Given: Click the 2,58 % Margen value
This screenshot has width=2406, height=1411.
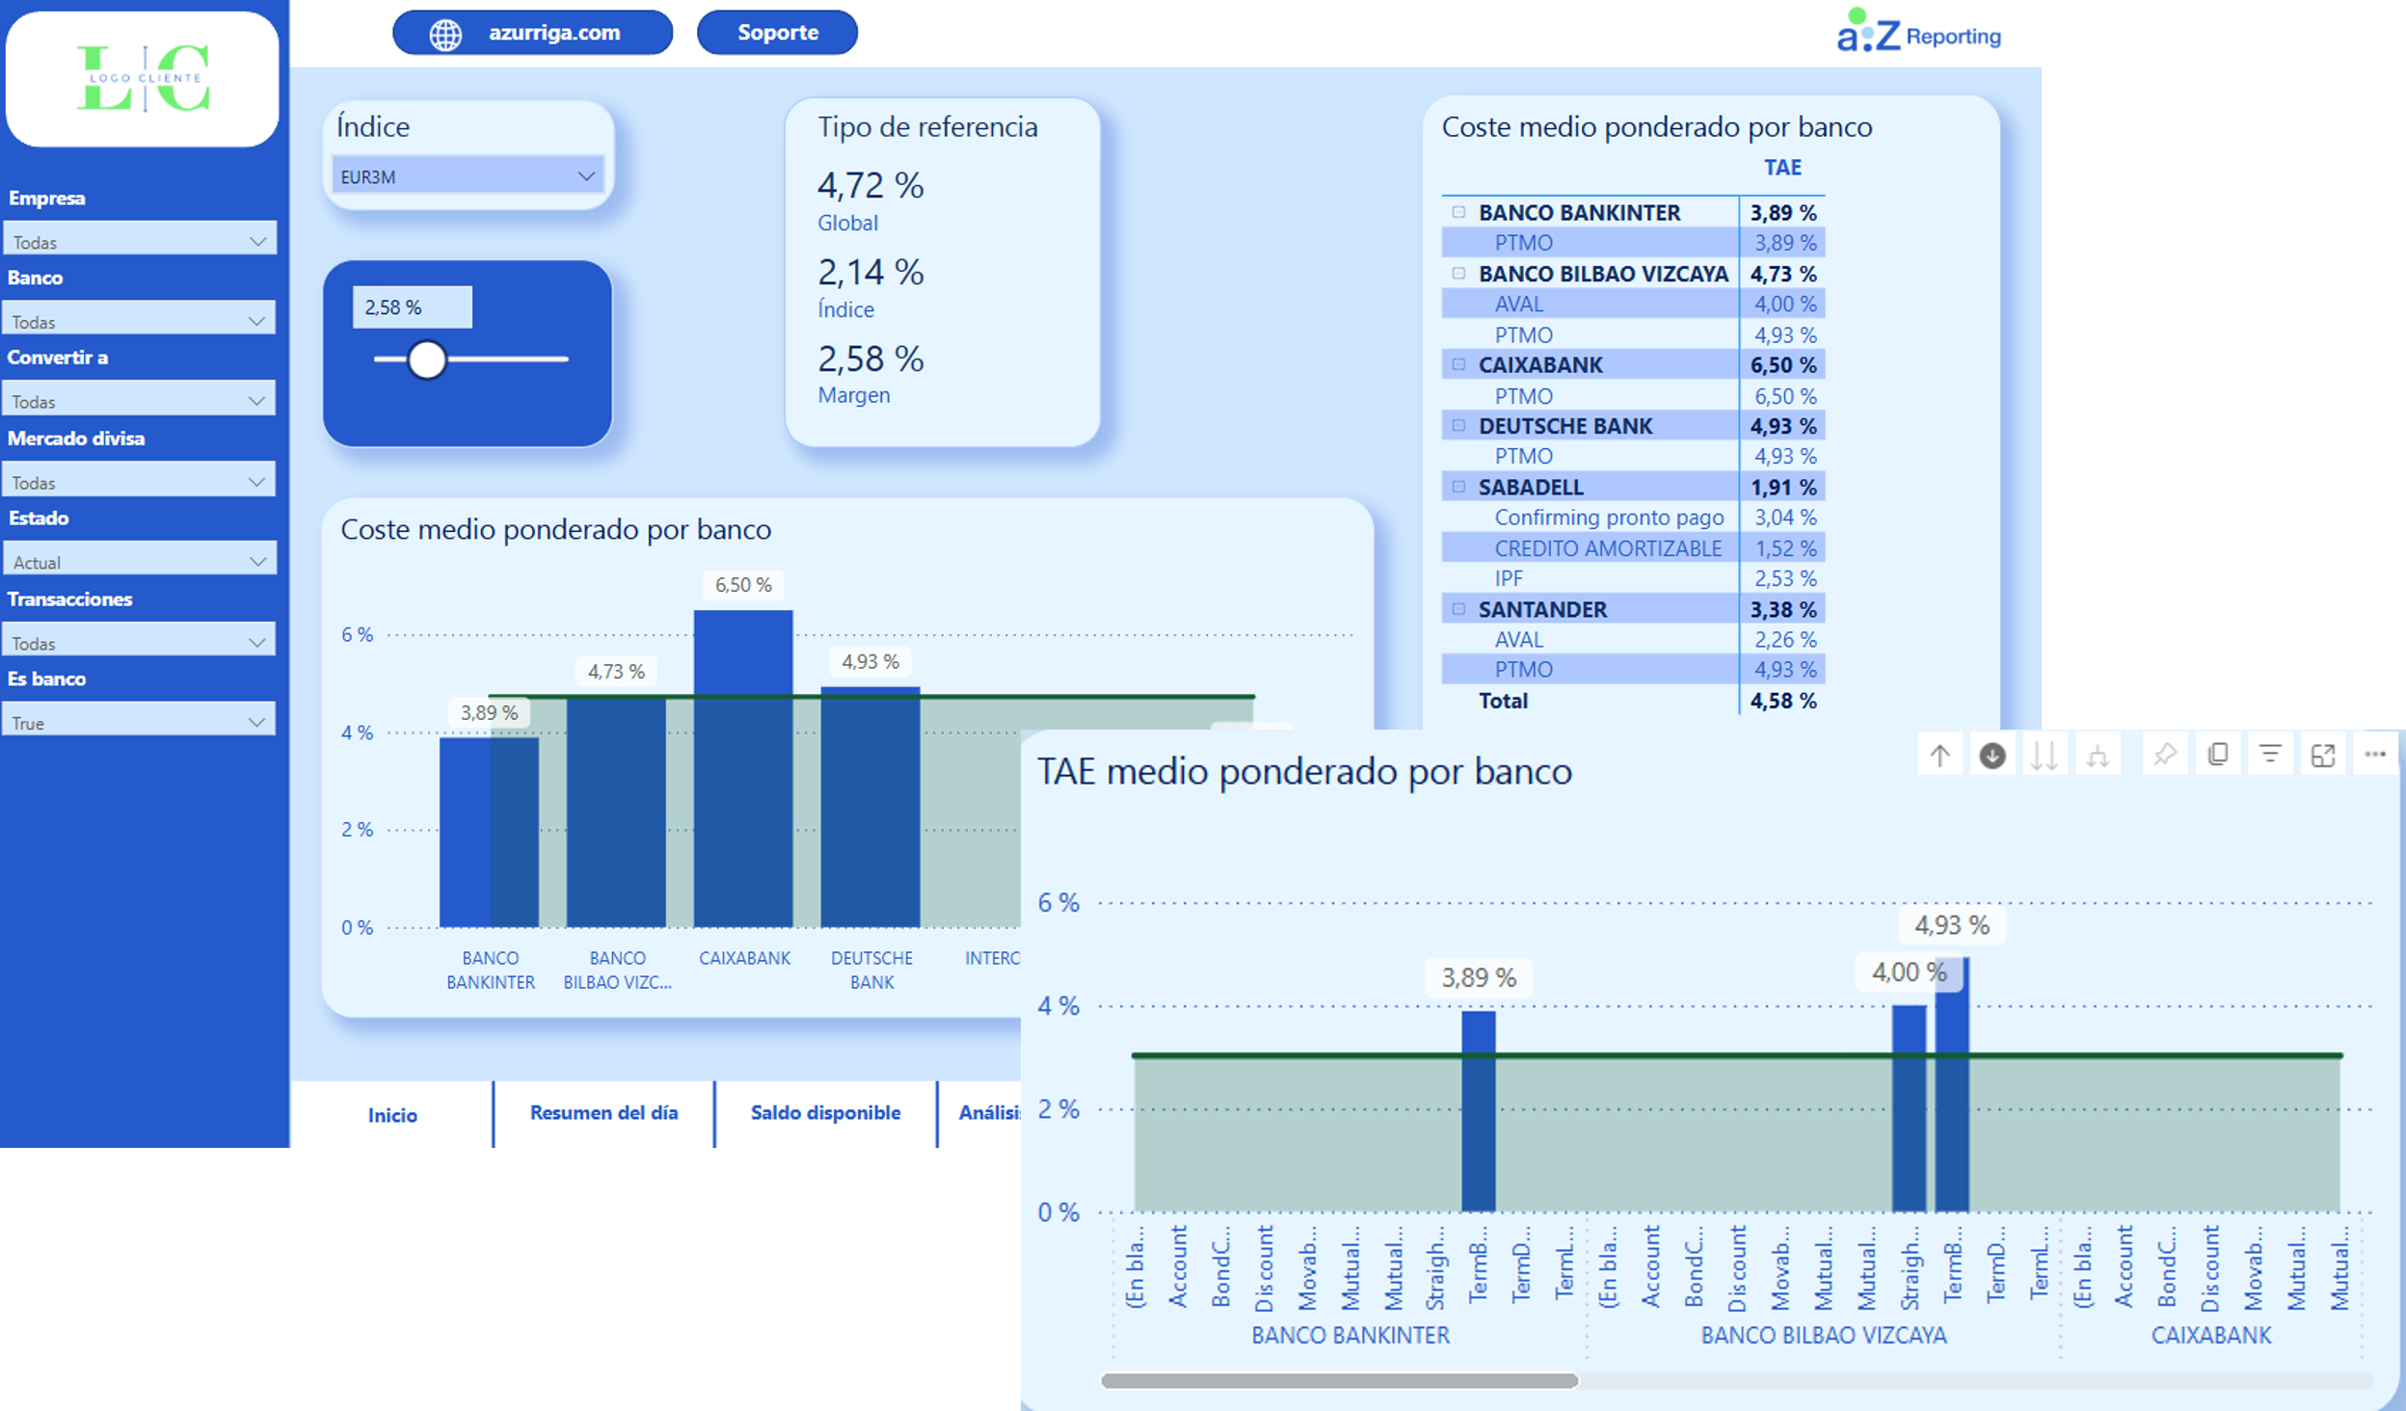Looking at the screenshot, I should (870, 359).
